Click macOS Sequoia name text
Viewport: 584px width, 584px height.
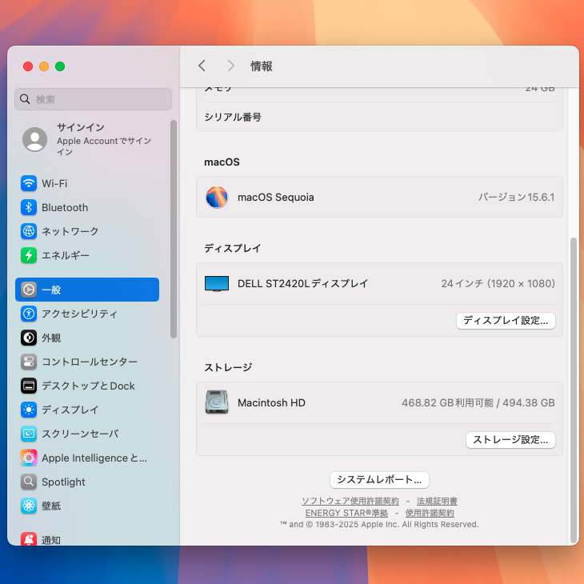click(x=276, y=197)
